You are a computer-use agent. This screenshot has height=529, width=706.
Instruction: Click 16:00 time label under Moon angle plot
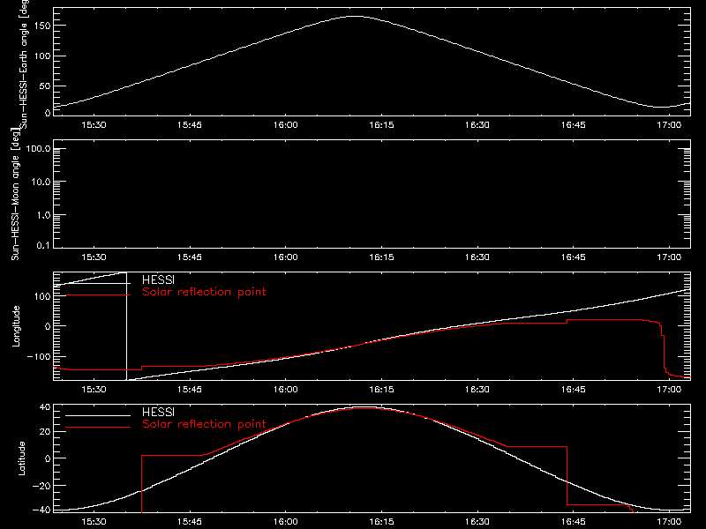[x=285, y=257]
